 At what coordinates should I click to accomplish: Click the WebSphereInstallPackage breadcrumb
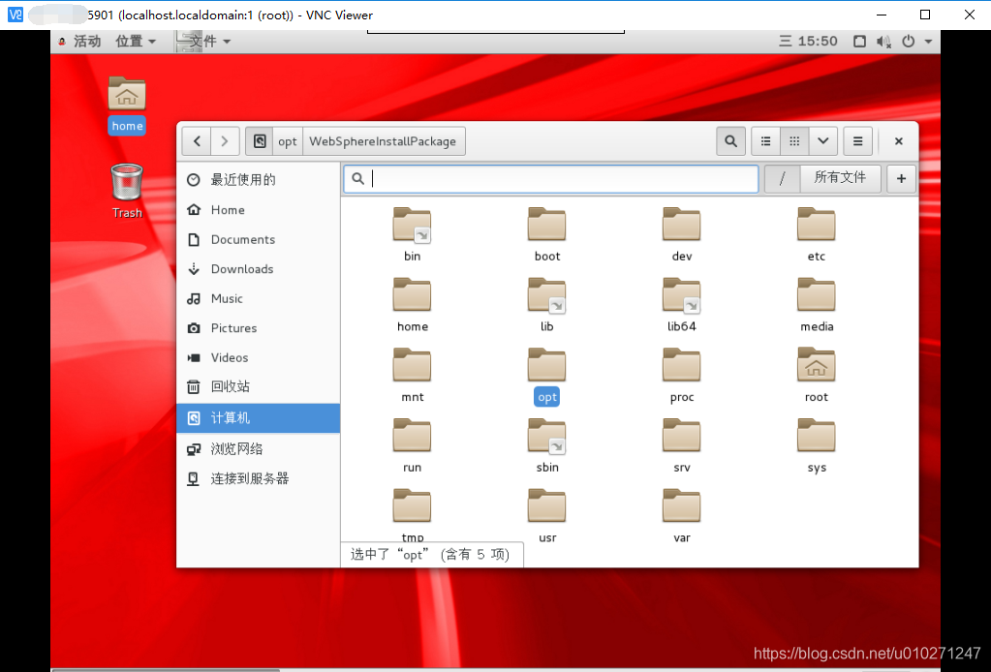click(383, 140)
